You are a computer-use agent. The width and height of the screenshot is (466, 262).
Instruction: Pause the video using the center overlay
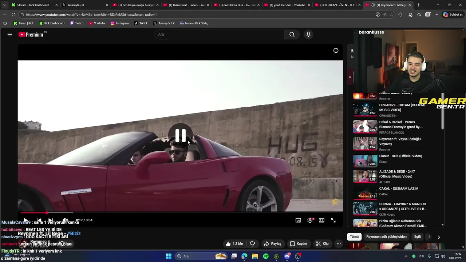(181, 136)
